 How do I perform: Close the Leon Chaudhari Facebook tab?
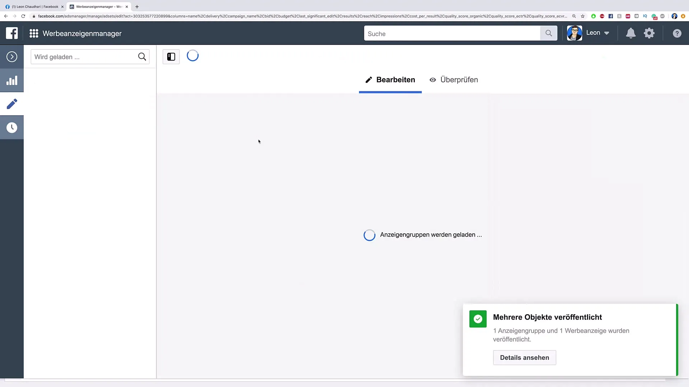[62, 6]
